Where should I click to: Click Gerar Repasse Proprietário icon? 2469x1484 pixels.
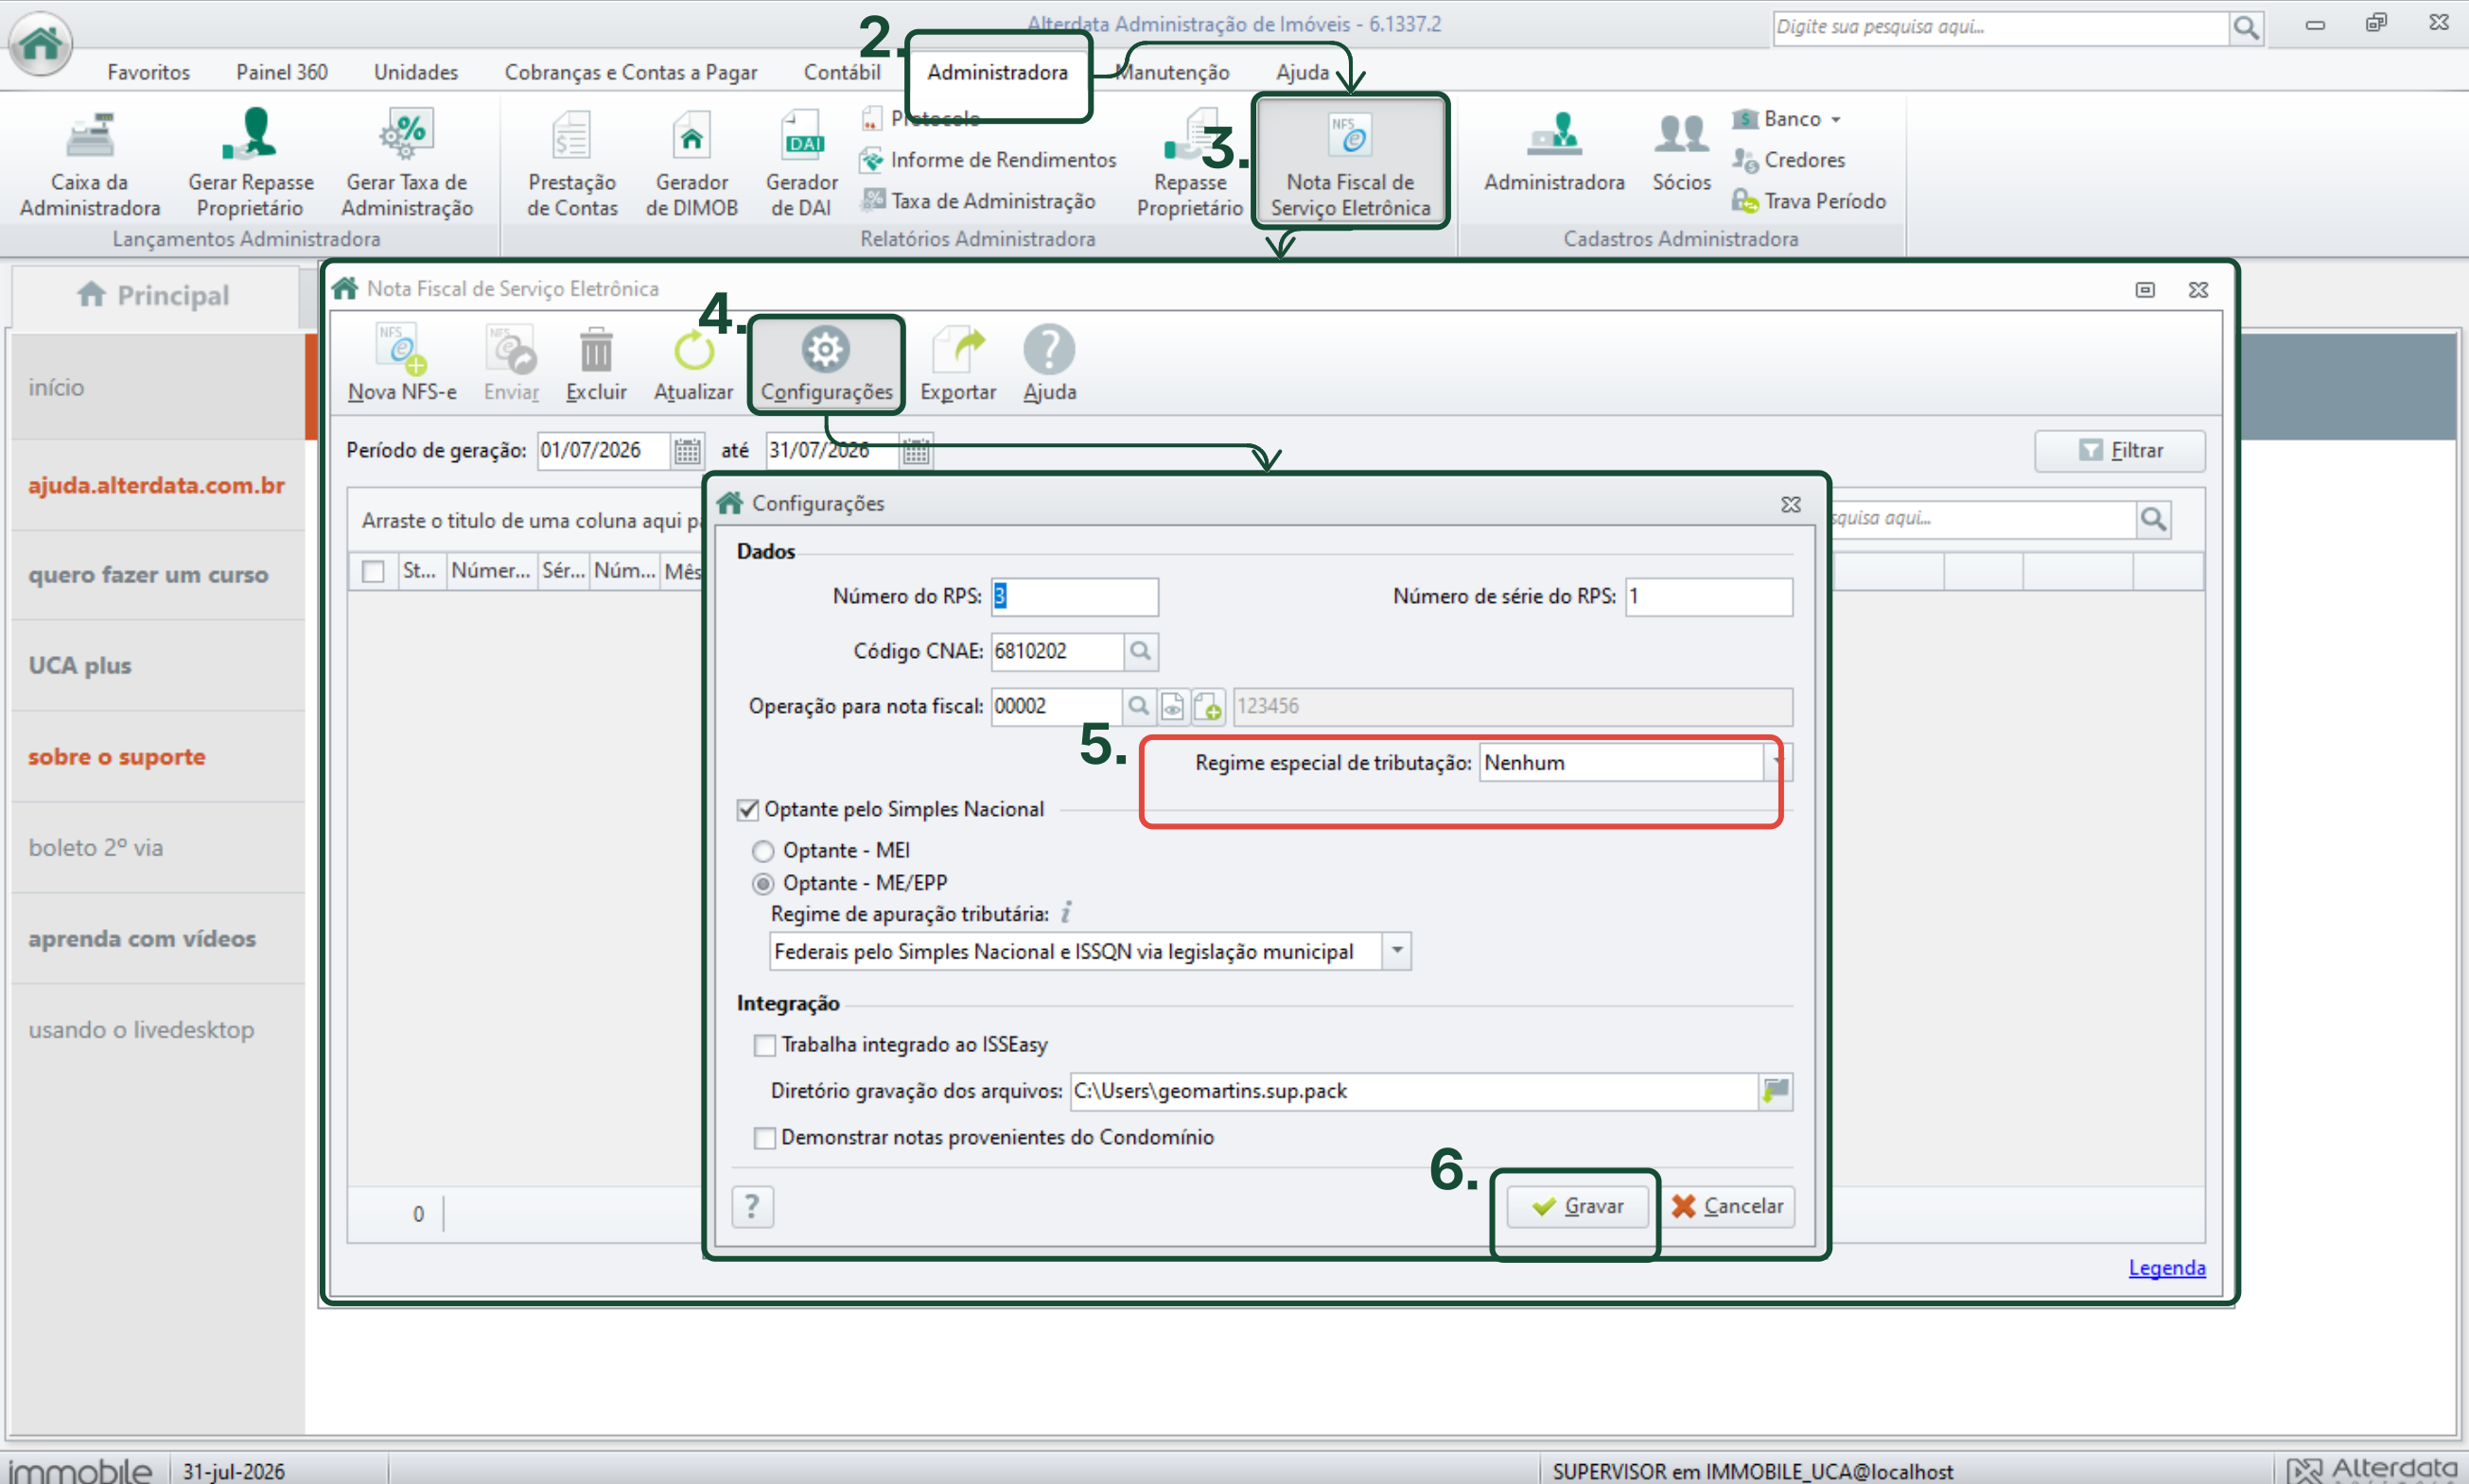point(250,135)
